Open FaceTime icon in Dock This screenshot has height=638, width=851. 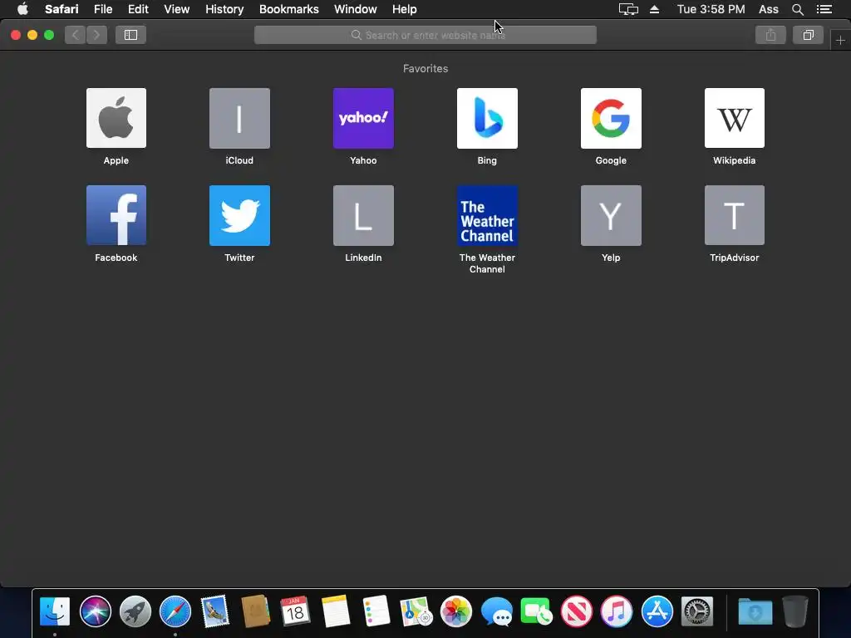(536, 611)
